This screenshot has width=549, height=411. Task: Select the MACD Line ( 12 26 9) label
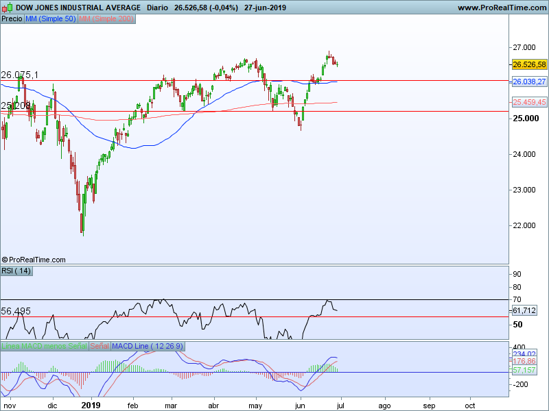pos(148,346)
